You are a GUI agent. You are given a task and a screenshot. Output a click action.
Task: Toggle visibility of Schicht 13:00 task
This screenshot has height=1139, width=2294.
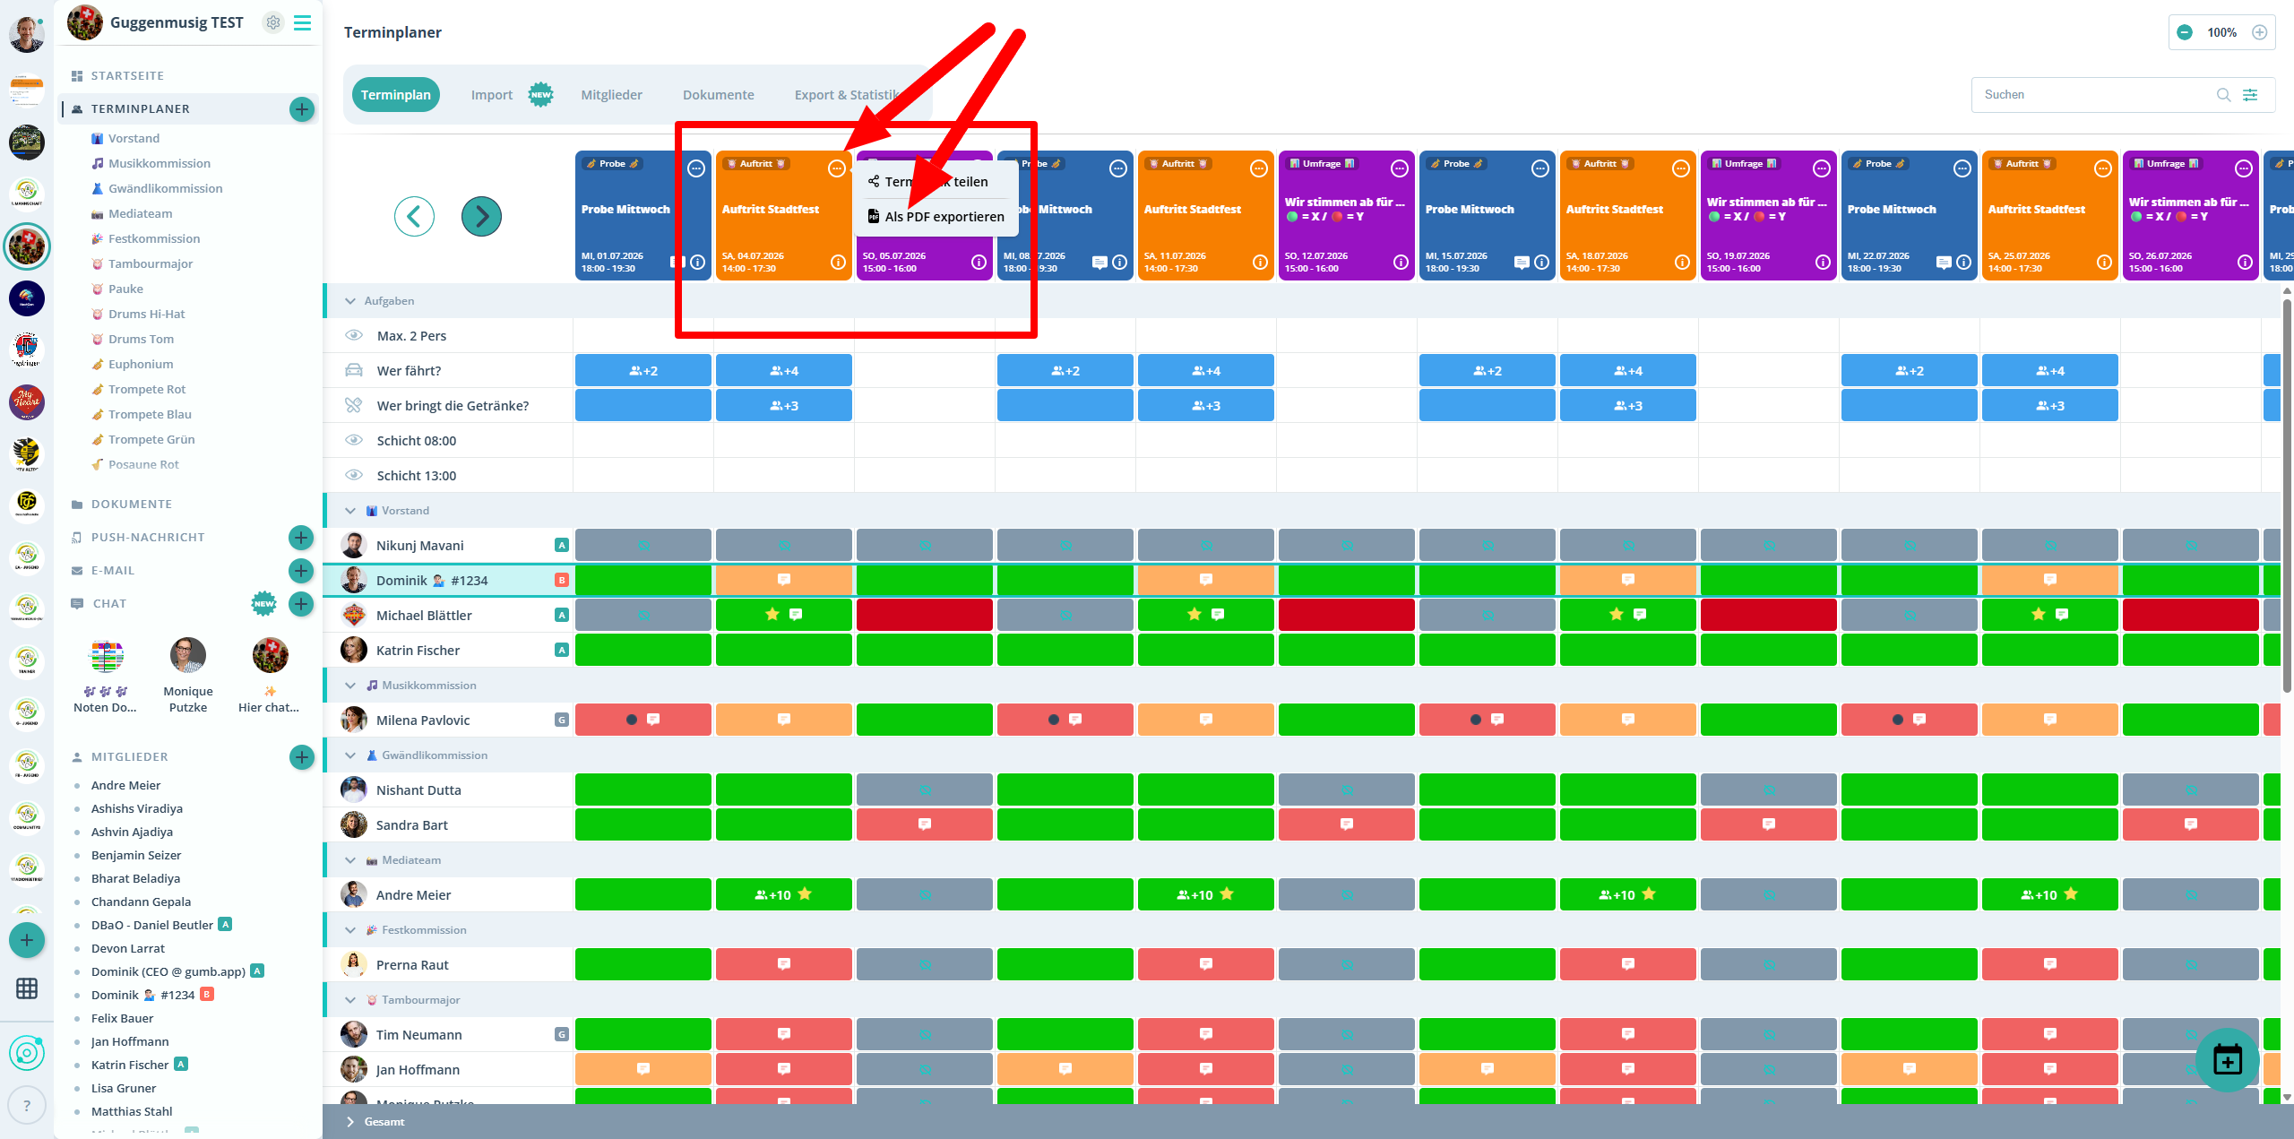354,475
